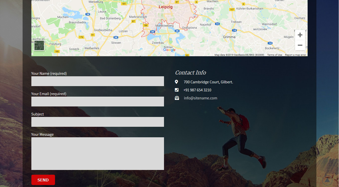This screenshot has height=187, width=339.
Task: Click the location pin icon beside the address
Action: [x=177, y=82]
